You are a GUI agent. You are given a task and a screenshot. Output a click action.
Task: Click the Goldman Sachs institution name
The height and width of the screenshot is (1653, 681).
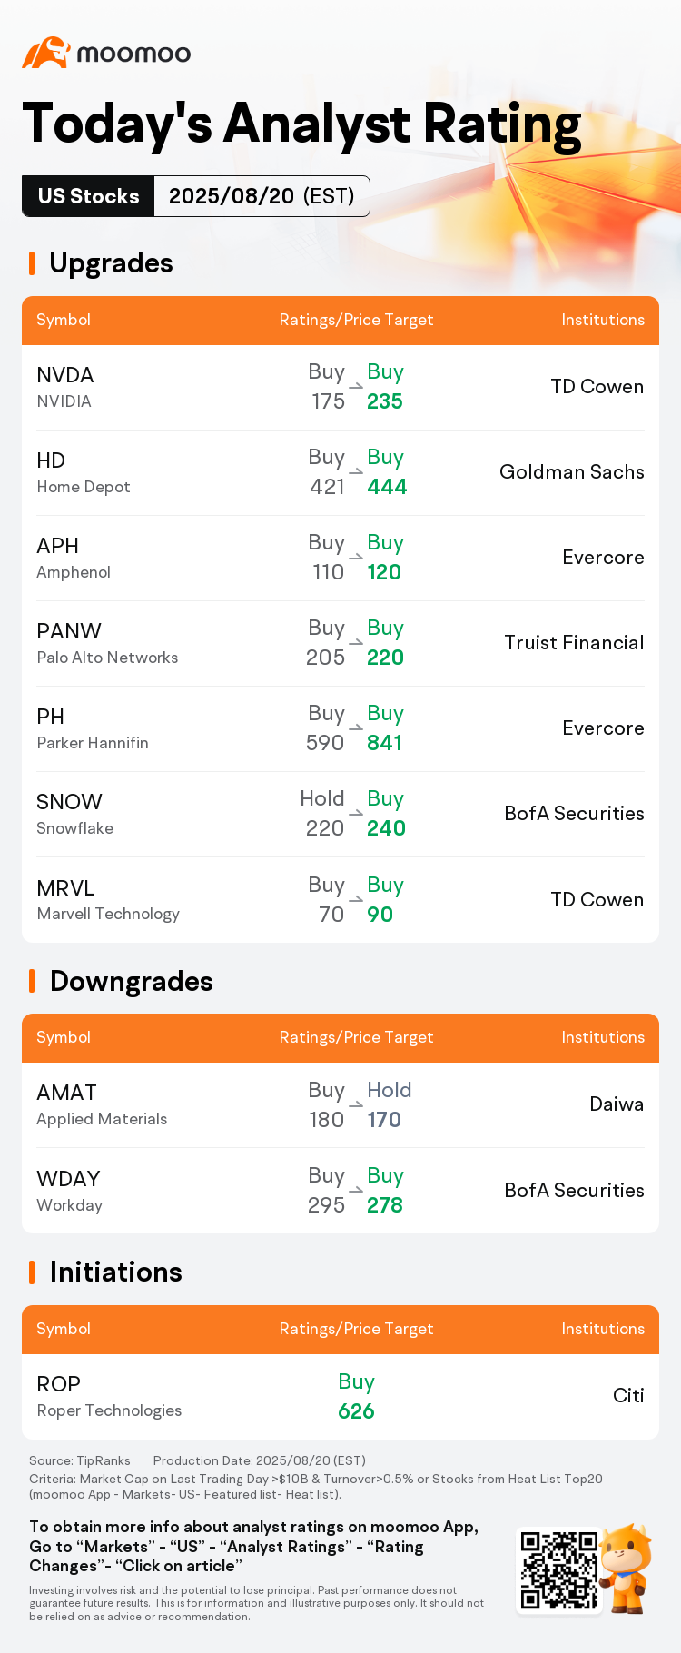click(x=572, y=472)
